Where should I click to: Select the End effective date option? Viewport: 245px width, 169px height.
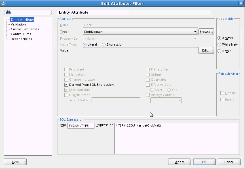169,90
